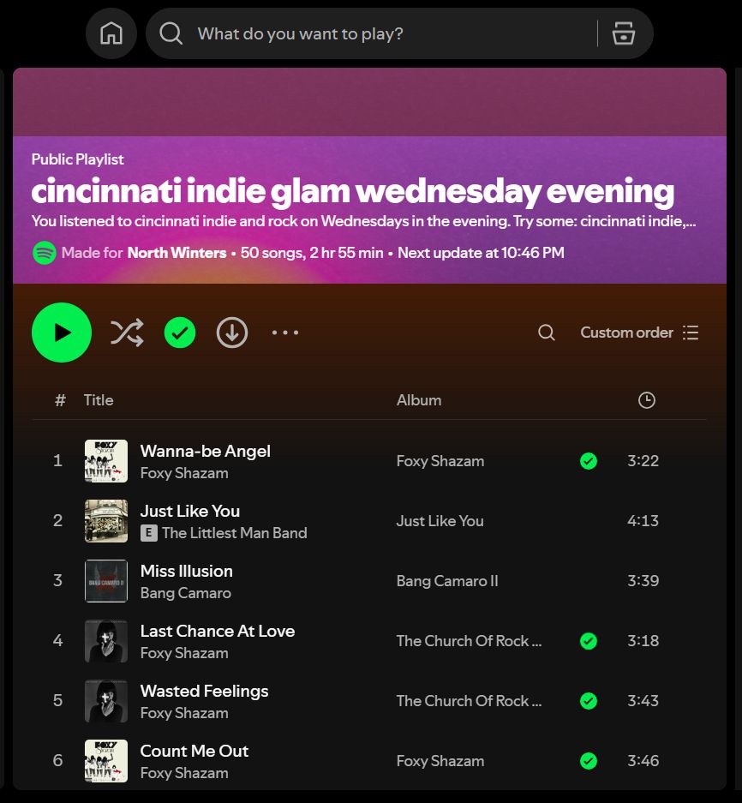
Task: Open Miss Illusion album artwork thumbnail
Action: [106, 581]
